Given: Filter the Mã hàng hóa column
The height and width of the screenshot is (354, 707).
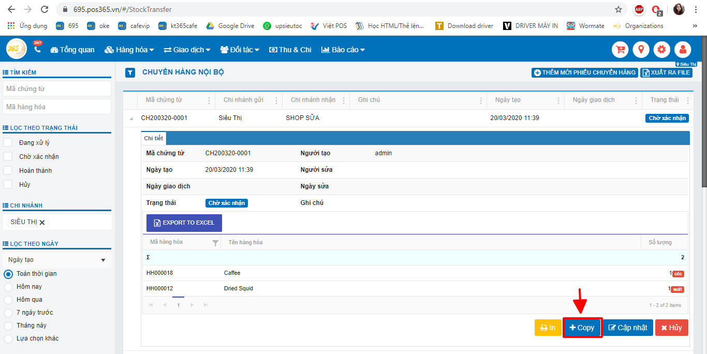Looking at the screenshot, I should 215,242.
